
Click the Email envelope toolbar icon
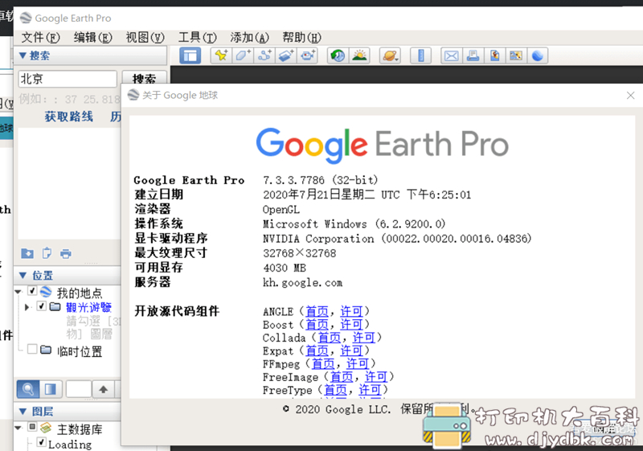(451, 55)
